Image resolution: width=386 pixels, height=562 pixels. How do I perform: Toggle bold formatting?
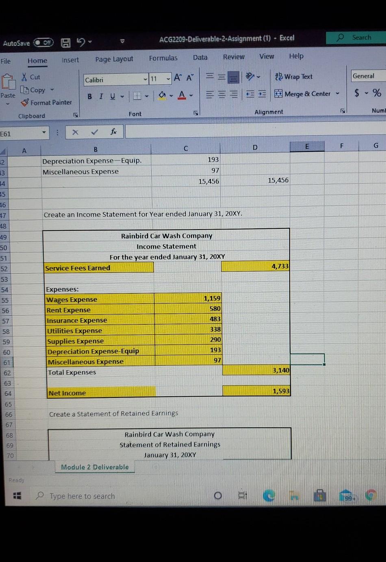[x=89, y=96]
